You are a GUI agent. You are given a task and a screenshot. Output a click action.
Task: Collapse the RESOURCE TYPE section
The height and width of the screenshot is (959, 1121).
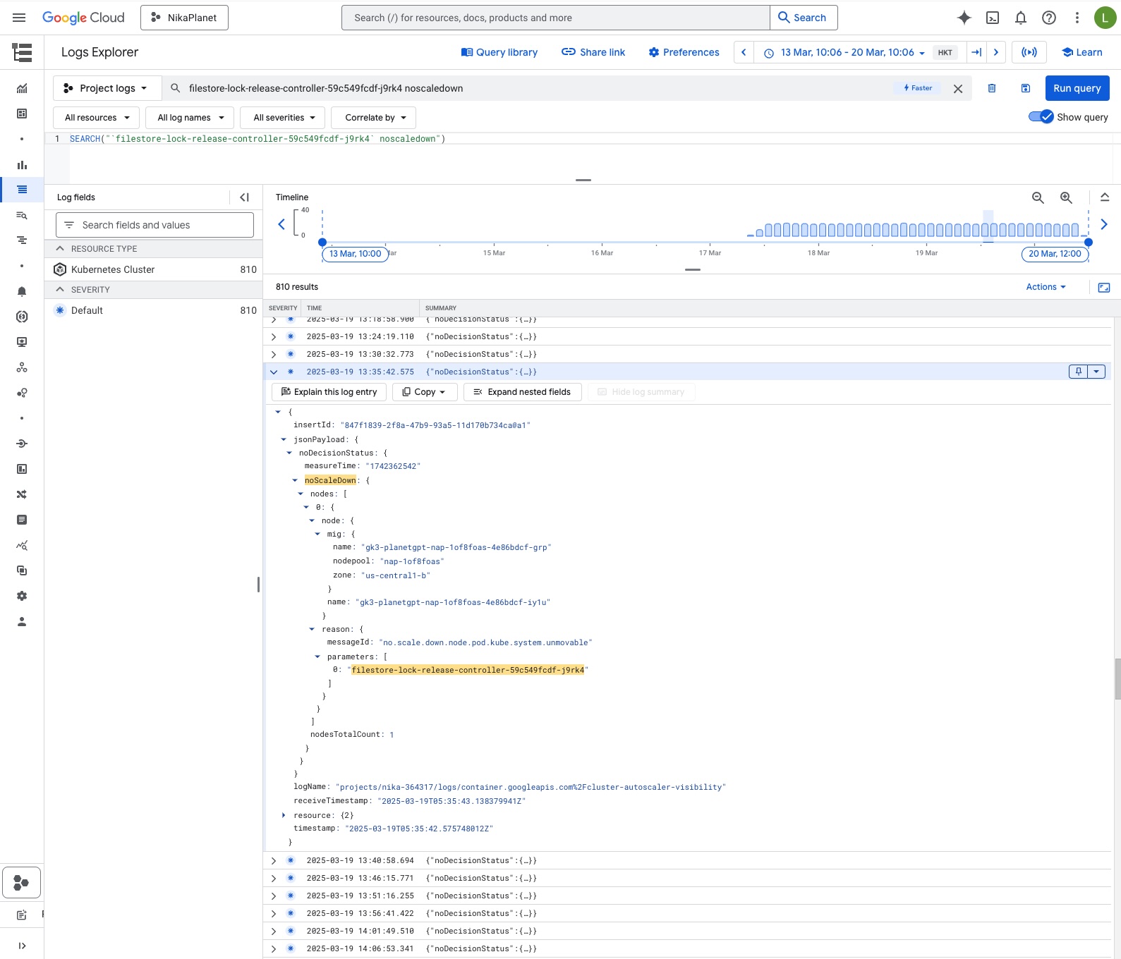pos(60,249)
